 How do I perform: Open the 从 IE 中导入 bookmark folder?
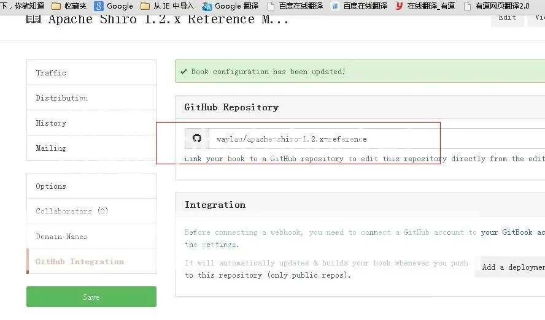167,6
